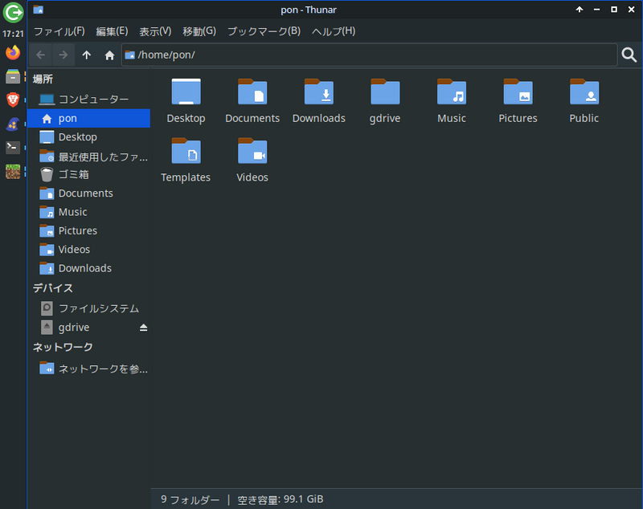Image resolution: width=643 pixels, height=509 pixels.
Task: Open Downloads bookmark in the sidebar
Action: pos(88,268)
